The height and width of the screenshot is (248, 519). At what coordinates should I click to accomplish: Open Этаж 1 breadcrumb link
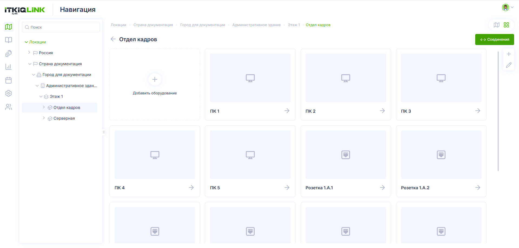tap(294, 25)
